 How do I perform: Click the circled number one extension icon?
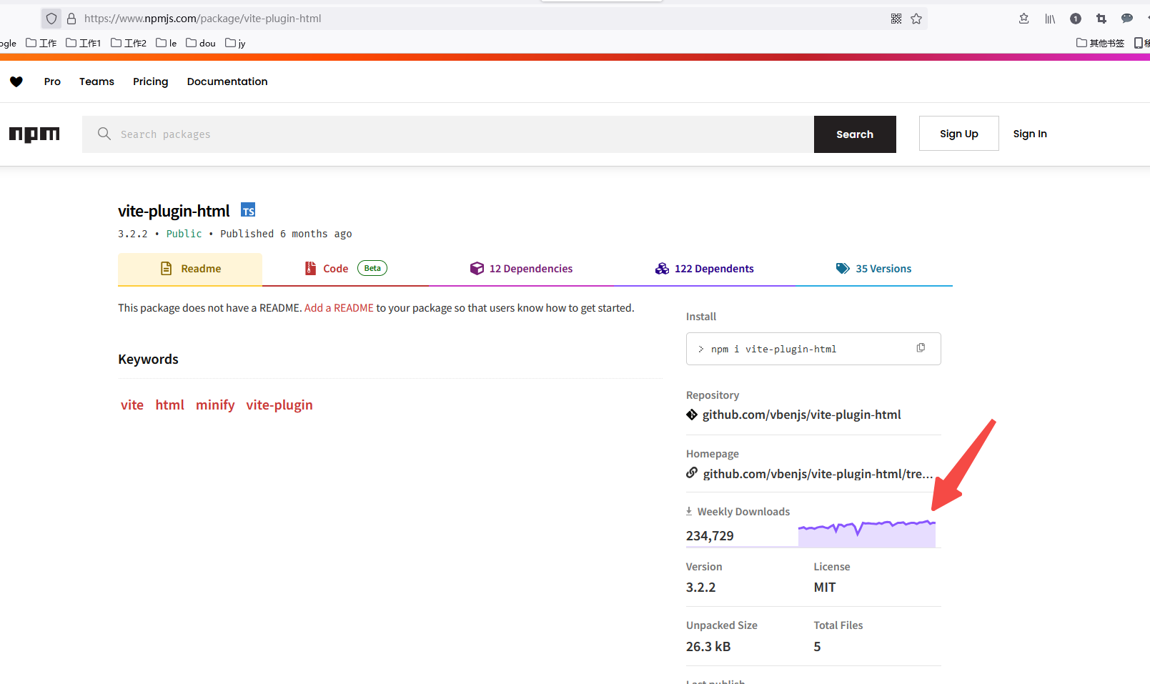(1076, 19)
